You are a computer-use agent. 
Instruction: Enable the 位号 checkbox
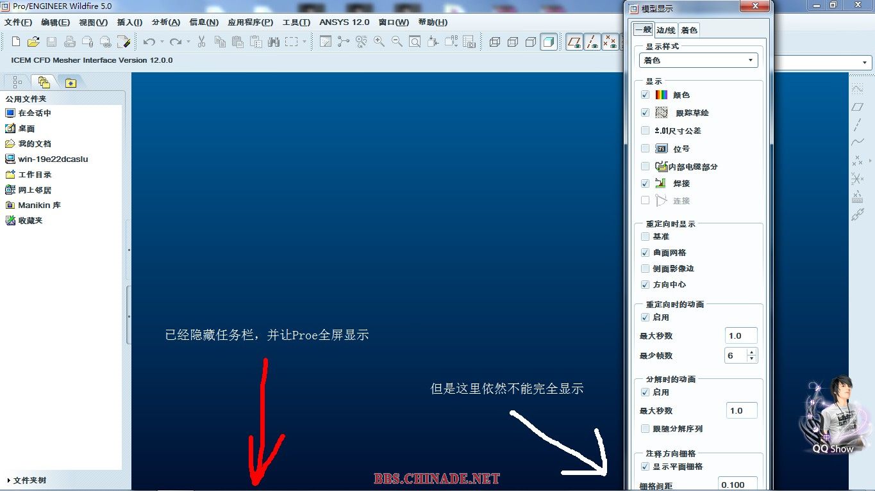coord(645,149)
